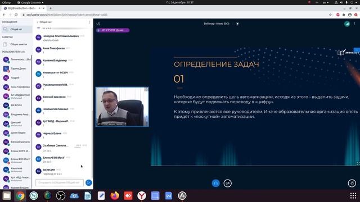This screenshot has height=202, width=360.
Task: Click Черных Елена chat message
Action: click(x=61, y=135)
